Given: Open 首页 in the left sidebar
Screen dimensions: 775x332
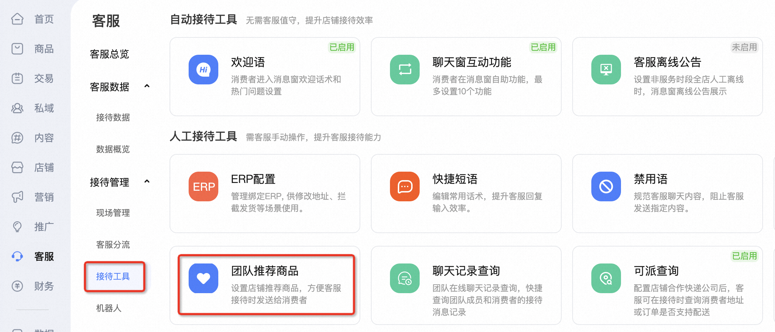Looking at the screenshot, I should pos(44,19).
